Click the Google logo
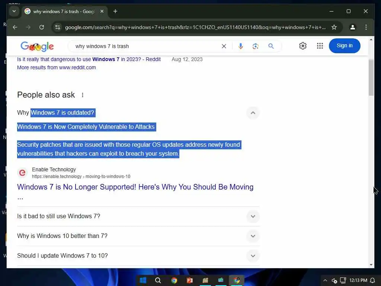381x286 pixels. (37, 46)
